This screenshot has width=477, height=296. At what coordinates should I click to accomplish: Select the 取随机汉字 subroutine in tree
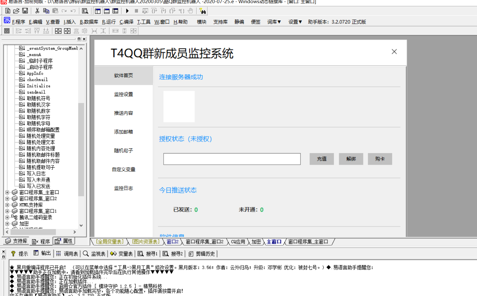[x=38, y=105]
